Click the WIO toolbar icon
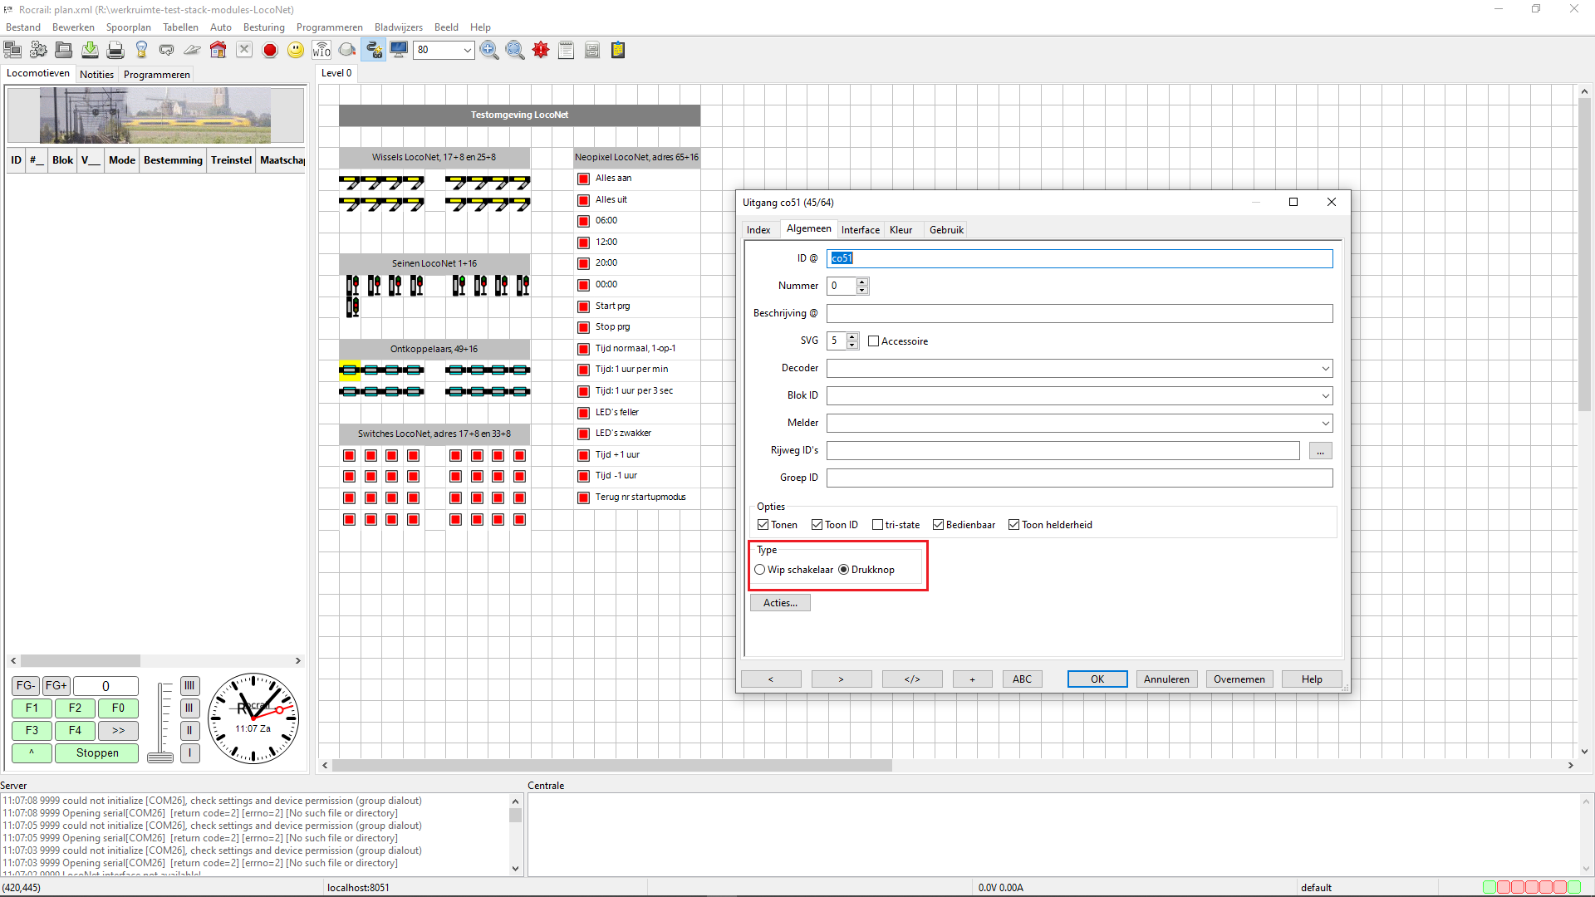 pos(321,51)
